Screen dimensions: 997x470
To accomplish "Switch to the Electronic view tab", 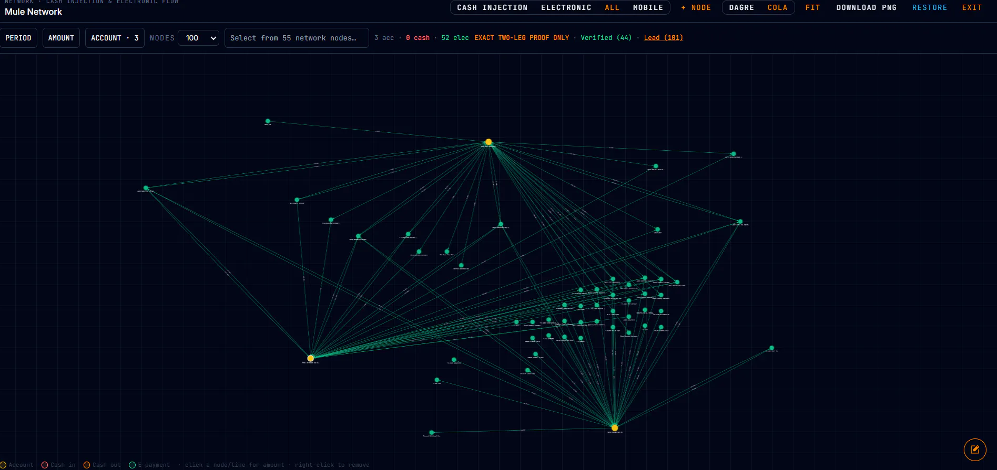I will [566, 7].
